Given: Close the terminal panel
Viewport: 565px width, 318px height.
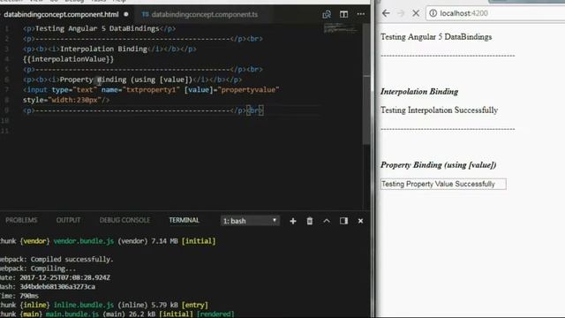Looking at the screenshot, I should point(360,221).
